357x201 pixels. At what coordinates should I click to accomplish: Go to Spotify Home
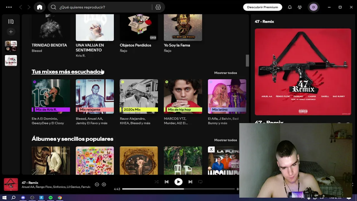coord(40,7)
